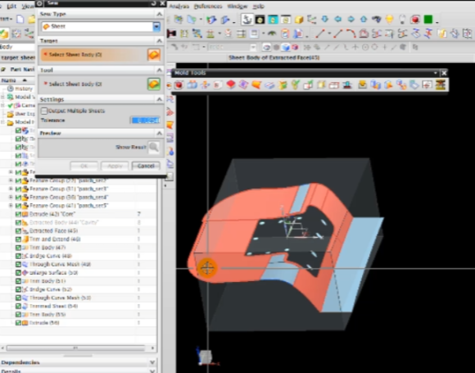
Task: Toggle checkbox for Extracted Face (45)
Action: pos(18,231)
